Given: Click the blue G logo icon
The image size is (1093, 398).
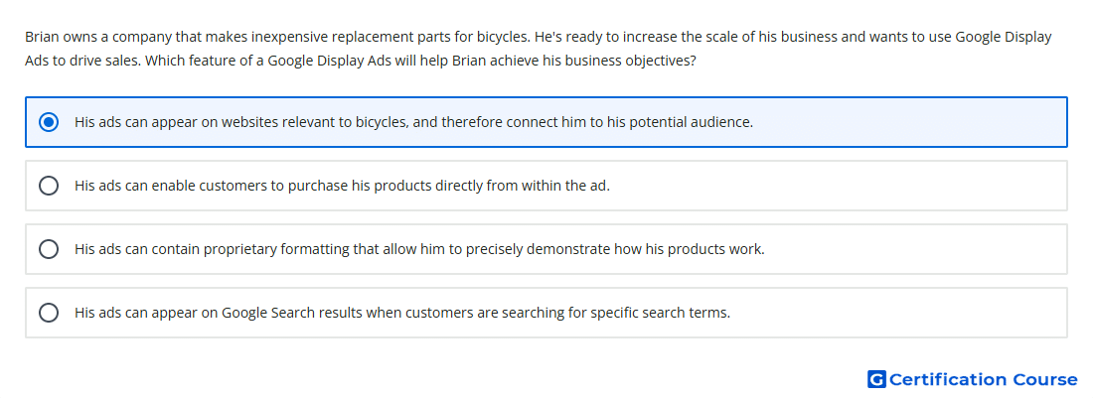Looking at the screenshot, I should (876, 379).
